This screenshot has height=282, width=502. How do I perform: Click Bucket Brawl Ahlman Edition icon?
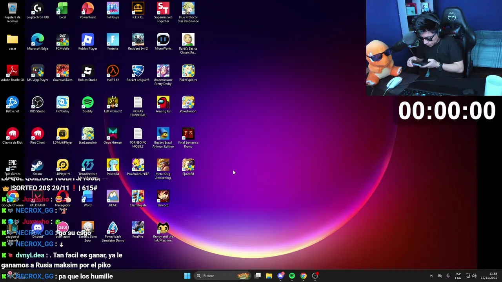click(163, 138)
